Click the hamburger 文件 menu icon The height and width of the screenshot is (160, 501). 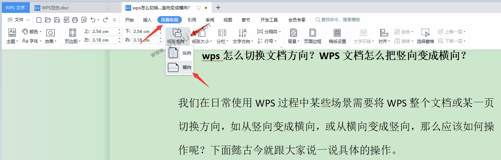(x=10, y=20)
